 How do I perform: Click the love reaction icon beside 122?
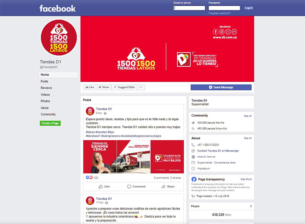click(x=91, y=178)
